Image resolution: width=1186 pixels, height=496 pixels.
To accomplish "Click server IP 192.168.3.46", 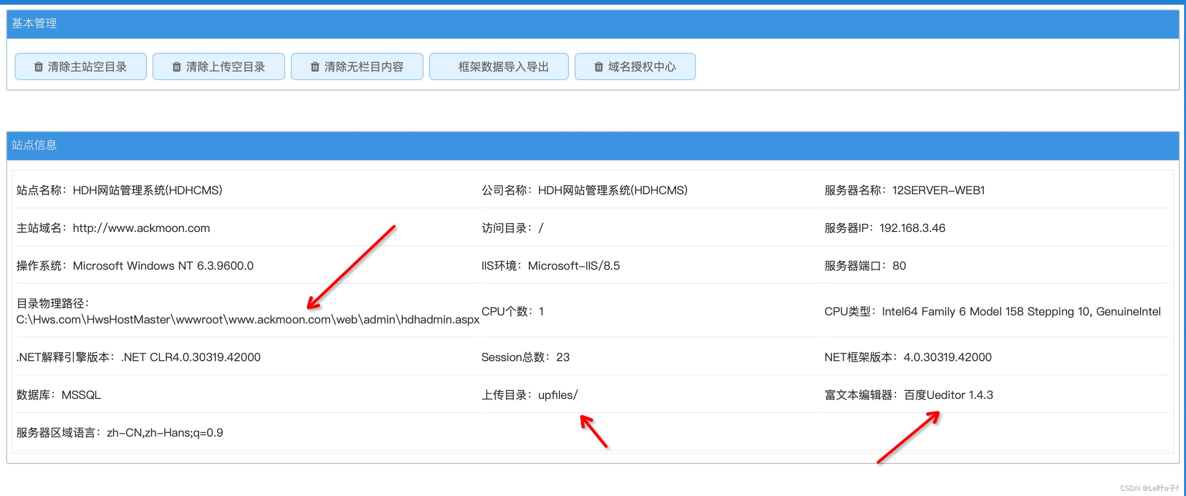I will 912,228.
